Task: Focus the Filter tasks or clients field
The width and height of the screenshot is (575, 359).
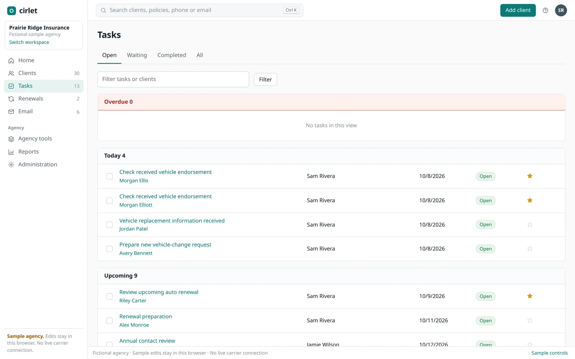Action: (x=173, y=79)
